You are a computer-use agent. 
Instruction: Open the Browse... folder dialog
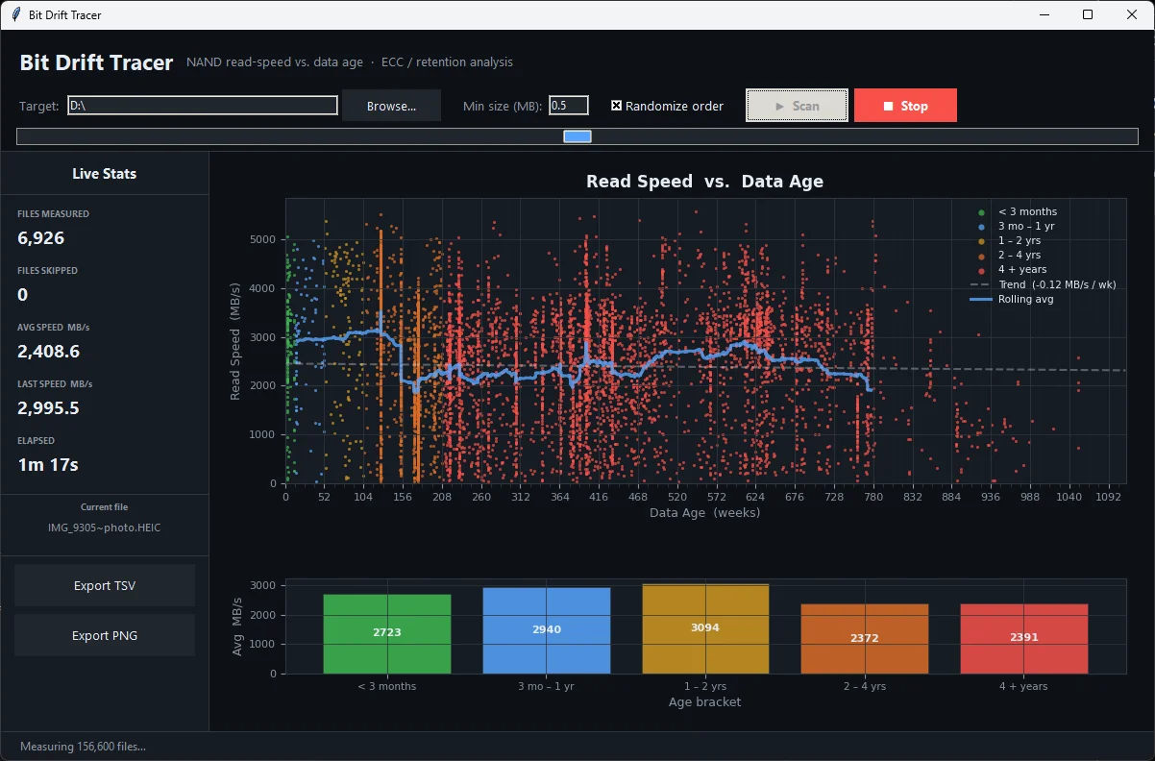point(391,106)
